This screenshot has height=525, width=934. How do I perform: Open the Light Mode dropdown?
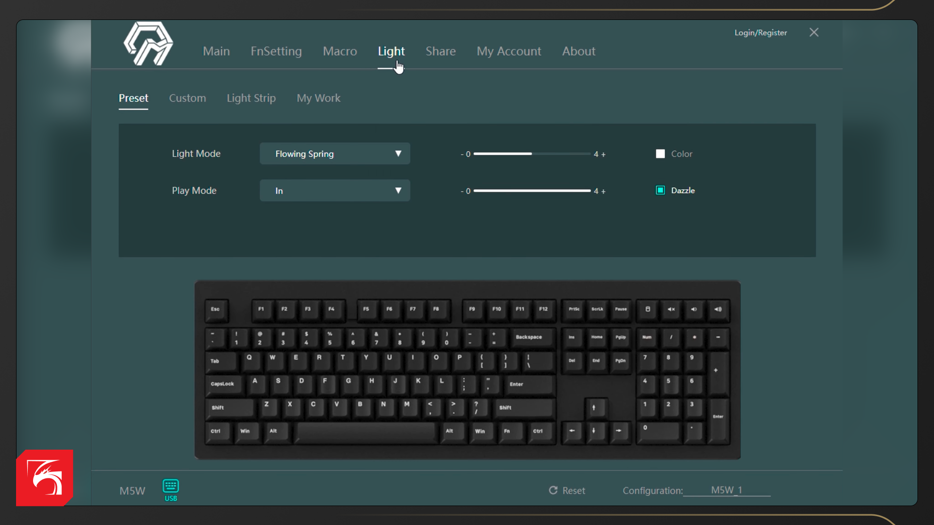335,154
